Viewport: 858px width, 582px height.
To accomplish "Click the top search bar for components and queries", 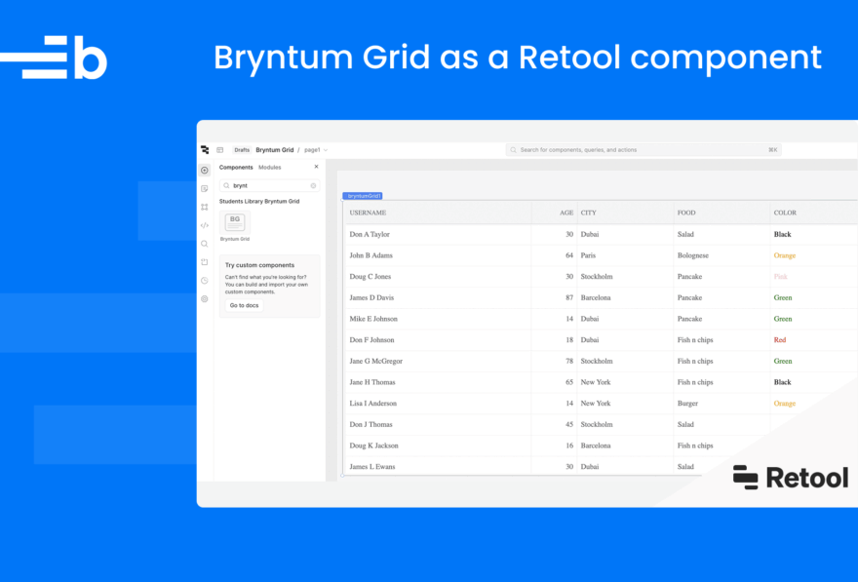I will [x=643, y=149].
